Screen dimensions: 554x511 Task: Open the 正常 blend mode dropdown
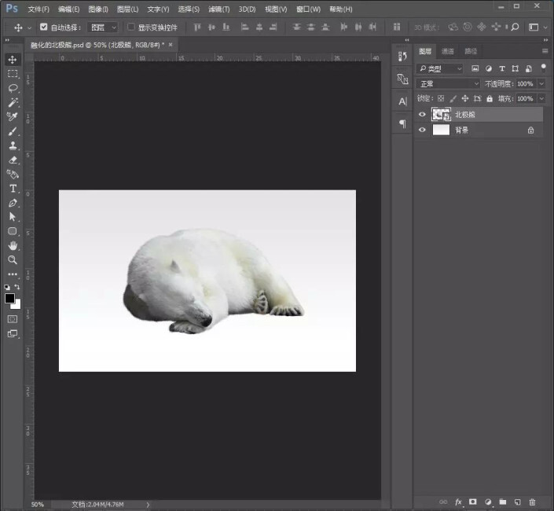tap(448, 83)
